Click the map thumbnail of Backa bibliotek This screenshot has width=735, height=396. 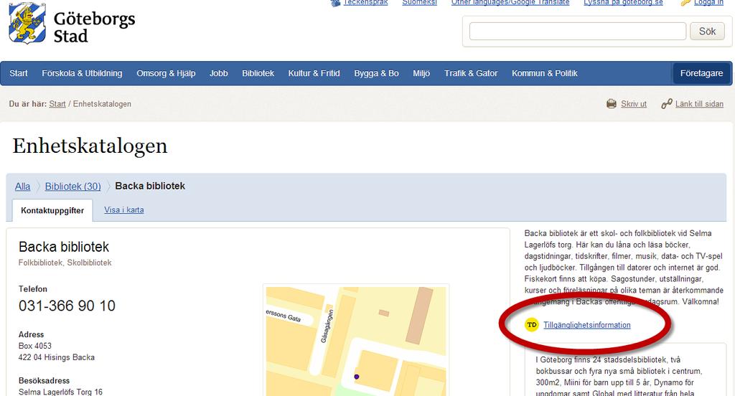pyautogui.click(x=356, y=341)
